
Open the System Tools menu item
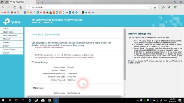(11, 49)
